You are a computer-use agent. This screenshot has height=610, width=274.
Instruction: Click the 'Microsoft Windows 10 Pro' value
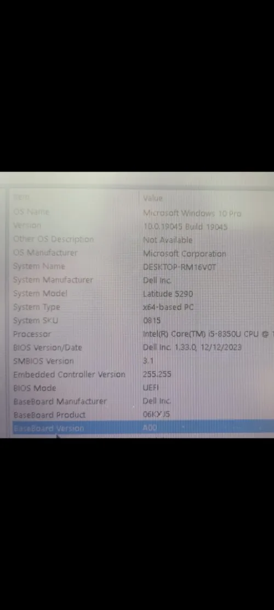(x=192, y=213)
